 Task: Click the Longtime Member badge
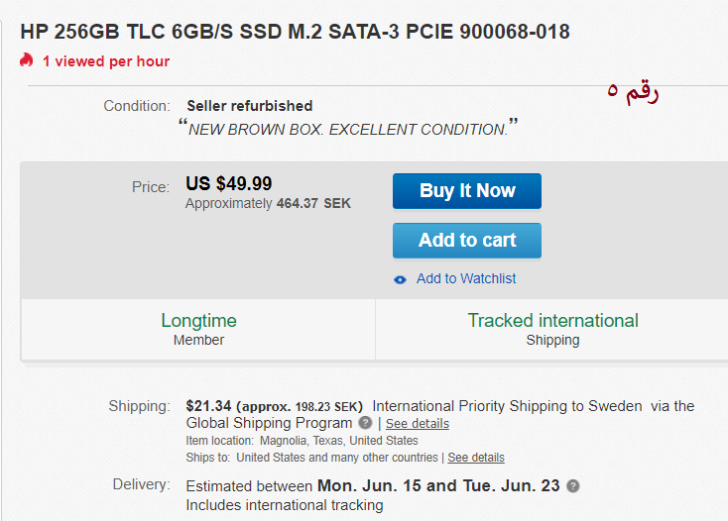pyautogui.click(x=198, y=330)
